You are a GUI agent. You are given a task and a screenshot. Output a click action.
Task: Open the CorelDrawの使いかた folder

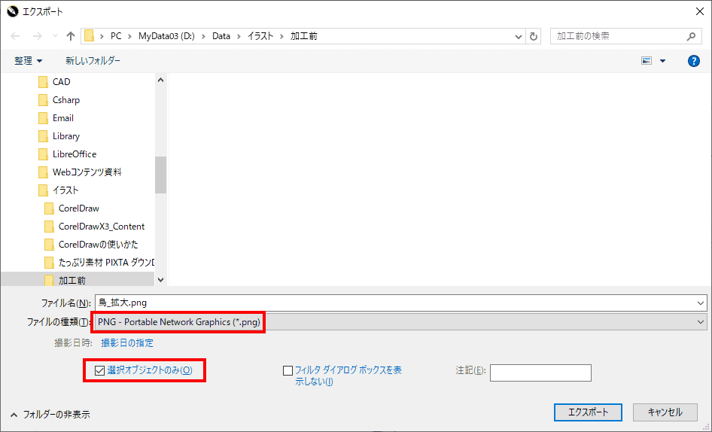pyautogui.click(x=91, y=245)
